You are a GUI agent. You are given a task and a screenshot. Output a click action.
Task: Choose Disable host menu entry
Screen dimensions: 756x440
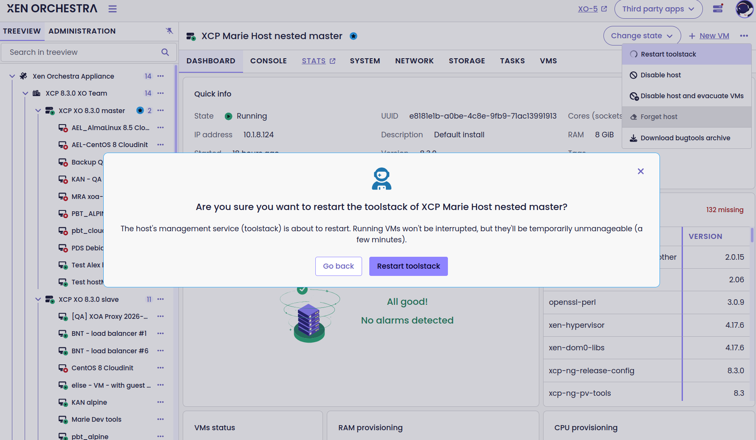pyautogui.click(x=687, y=75)
